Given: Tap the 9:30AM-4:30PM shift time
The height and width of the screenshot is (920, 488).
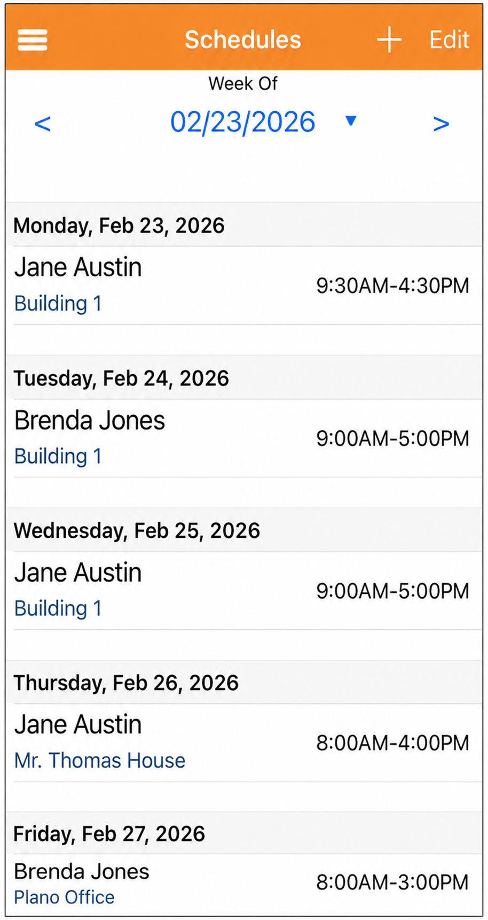Looking at the screenshot, I should click(x=392, y=286).
